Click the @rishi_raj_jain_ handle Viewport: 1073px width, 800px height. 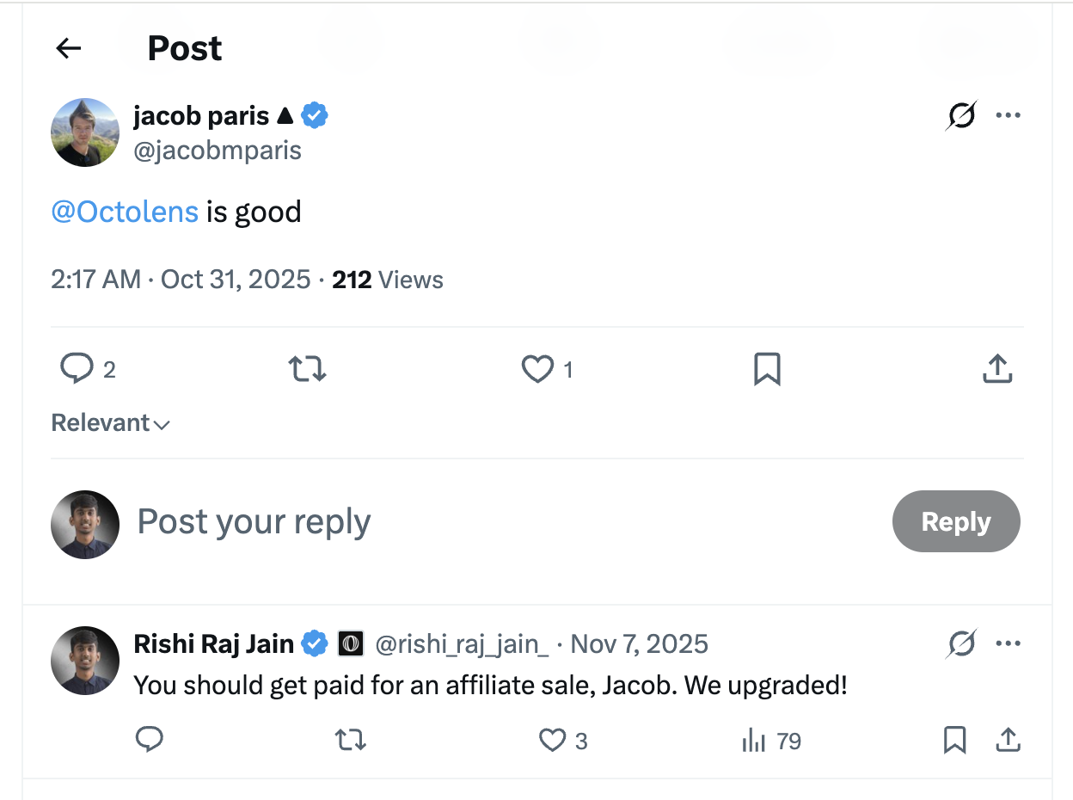(x=462, y=643)
